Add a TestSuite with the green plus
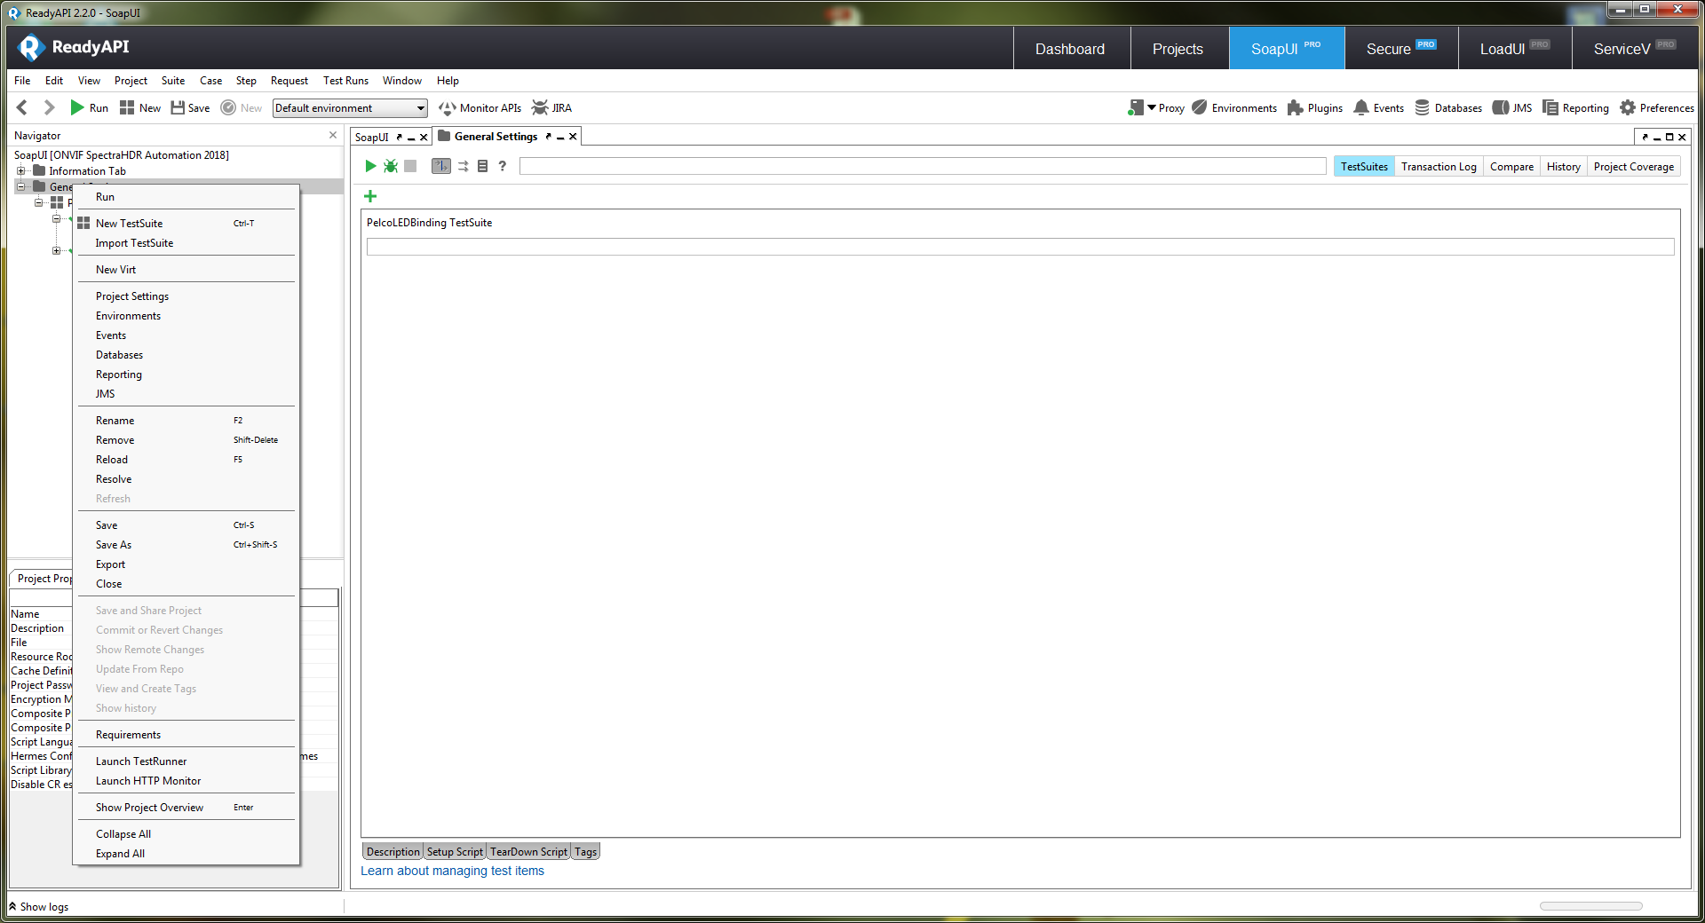The width and height of the screenshot is (1705, 923). click(370, 196)
